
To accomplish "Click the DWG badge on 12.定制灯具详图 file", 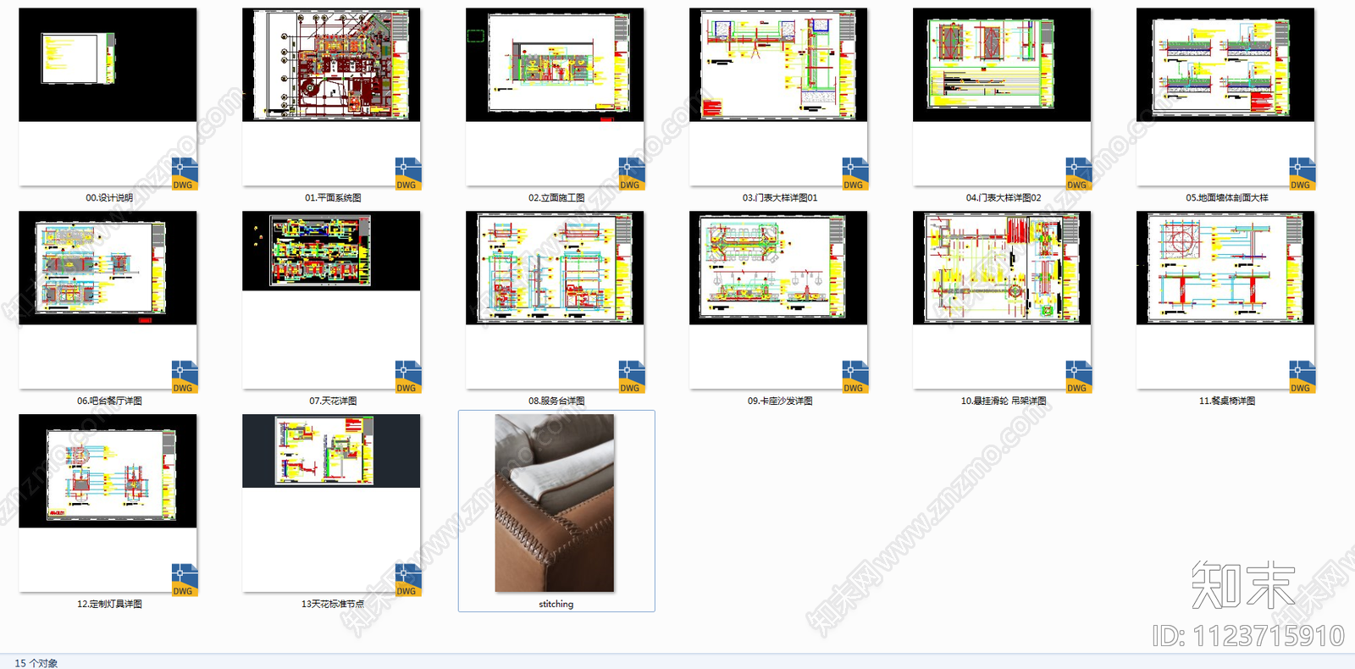I will pyautogui.click(x=185, y=580).
